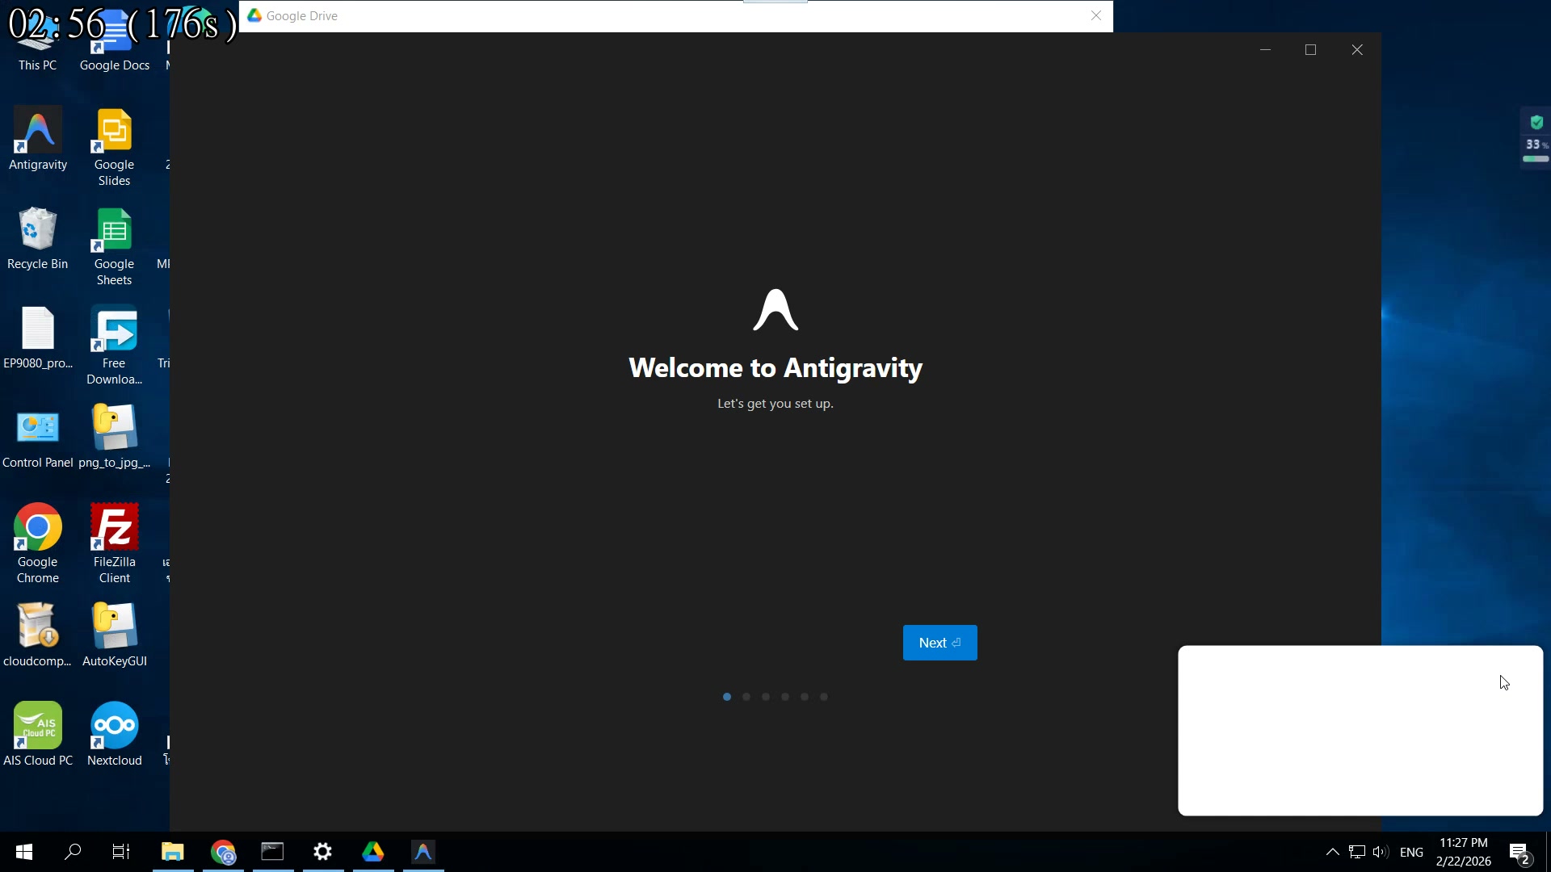Open taskbar Settings gear icon
The height and width of the screenshot is (872, 1551).
click(323, 852)
